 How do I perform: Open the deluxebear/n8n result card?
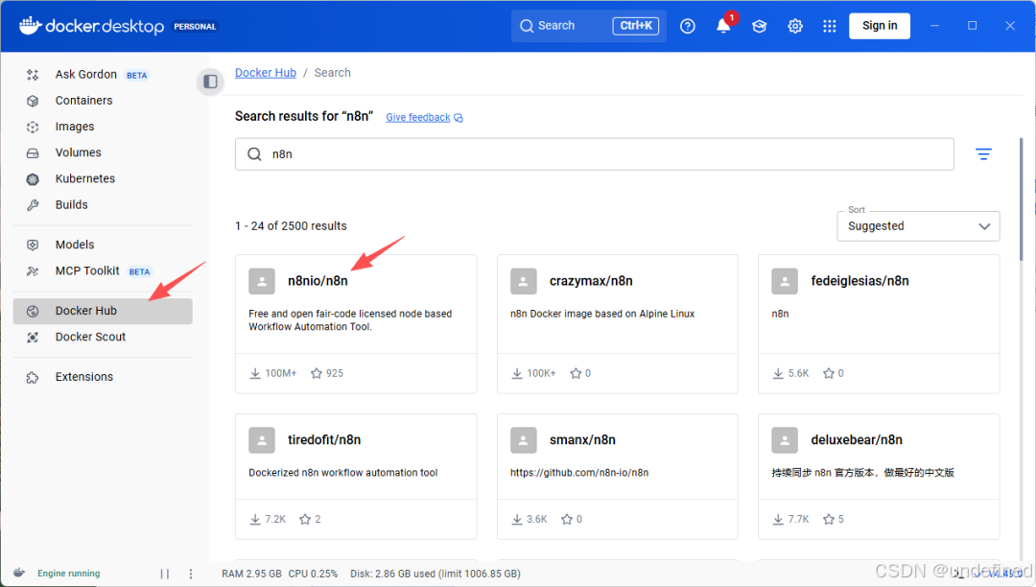879,477
